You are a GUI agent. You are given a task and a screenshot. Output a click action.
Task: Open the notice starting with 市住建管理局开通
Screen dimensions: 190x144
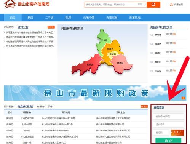30,42
